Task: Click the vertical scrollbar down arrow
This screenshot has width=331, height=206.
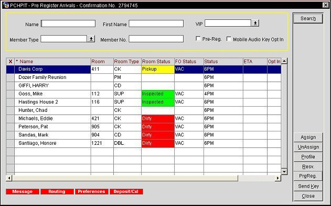Action: click(284, 171)
